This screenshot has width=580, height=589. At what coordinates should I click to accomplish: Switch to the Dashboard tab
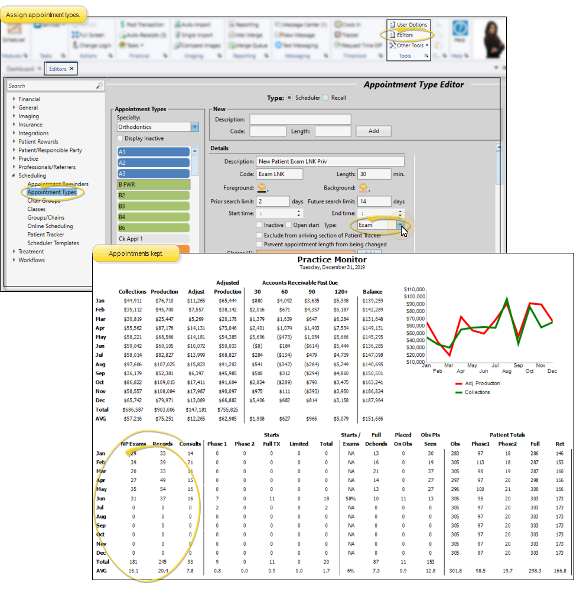click(x=20, y=69)
